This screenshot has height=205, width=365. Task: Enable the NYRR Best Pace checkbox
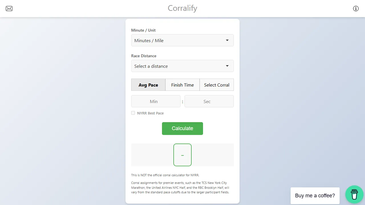click(x=133, y=113)
